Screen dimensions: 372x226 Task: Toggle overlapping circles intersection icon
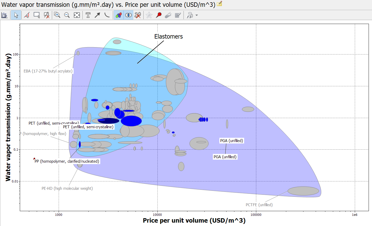coord(128,15)
